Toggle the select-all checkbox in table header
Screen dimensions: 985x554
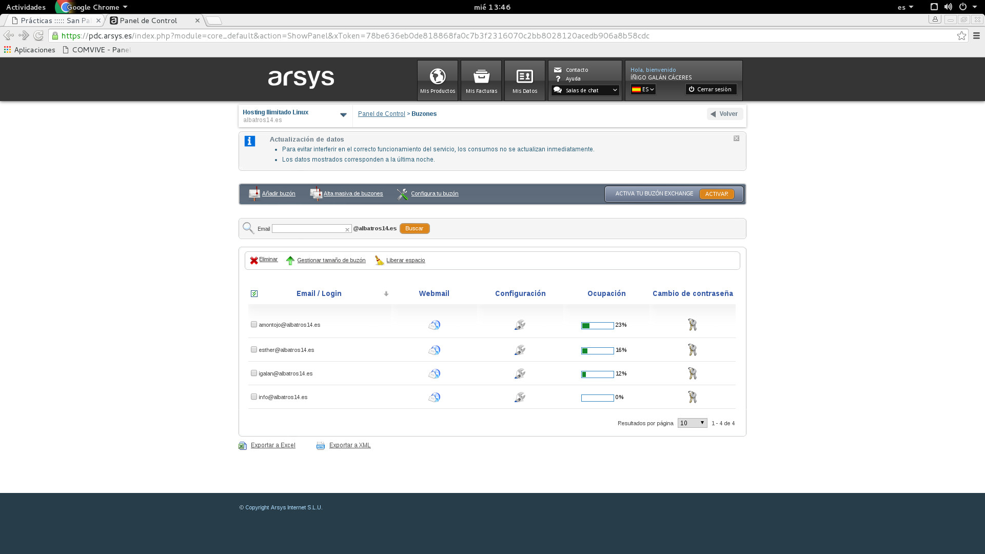254,294
